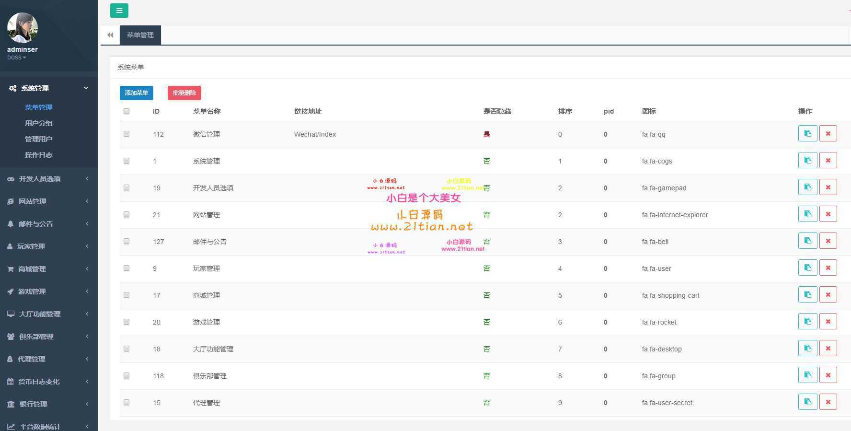Switch to the 菜单管理 tab
The image size is (851, 431).
(x=140, y=35)
